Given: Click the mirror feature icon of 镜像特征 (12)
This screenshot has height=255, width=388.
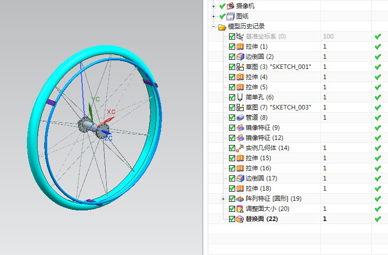Looking at the screenshot, I should pos(240,138).
